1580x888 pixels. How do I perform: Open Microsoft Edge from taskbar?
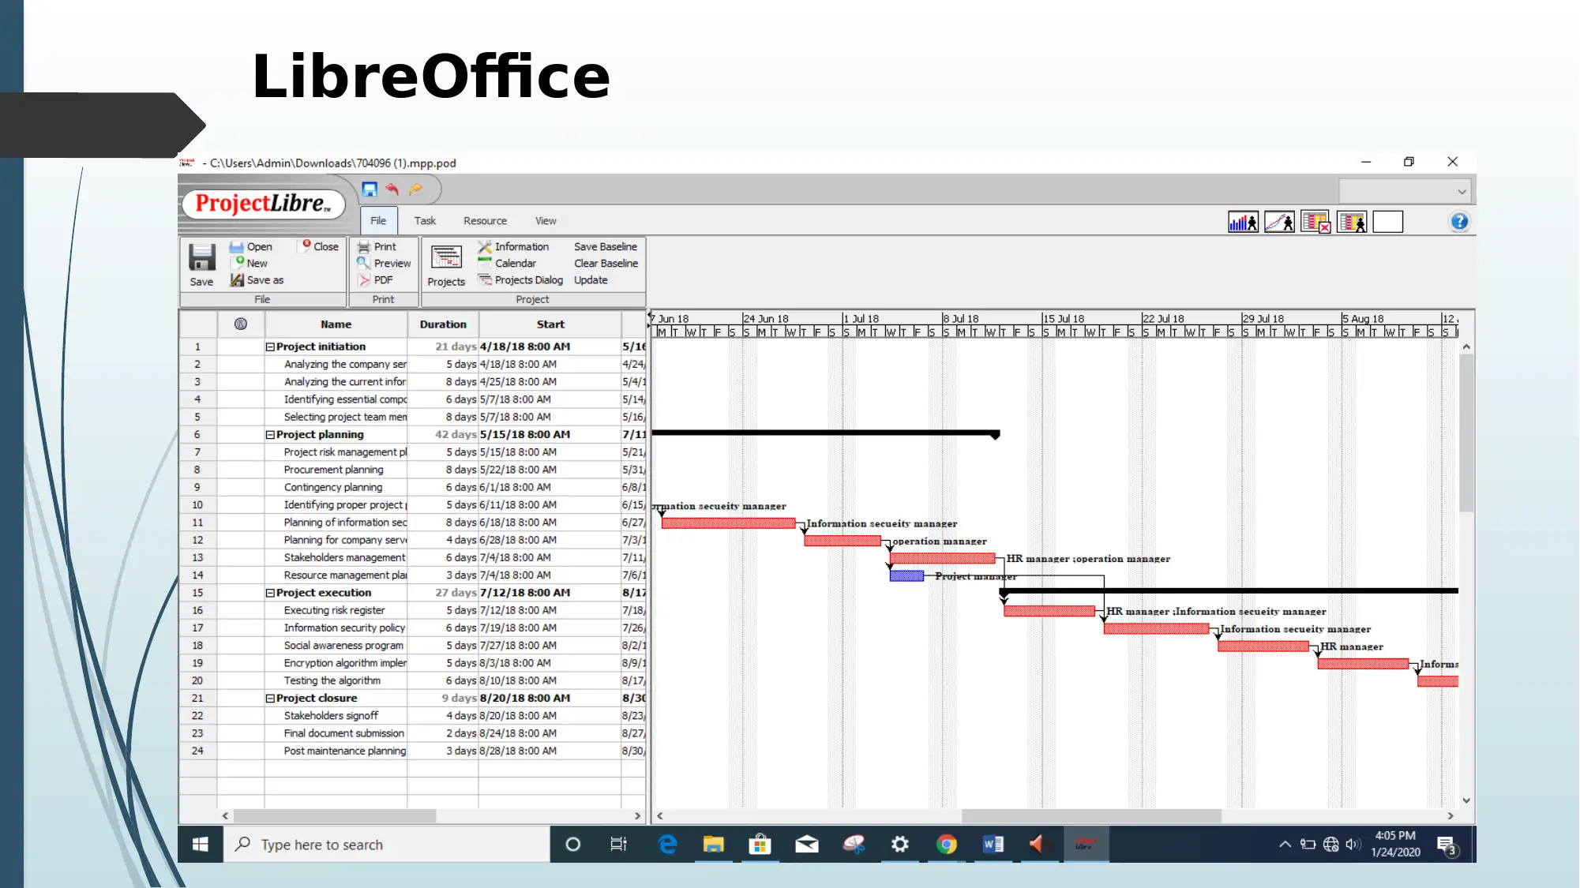(x=667, y=845)
